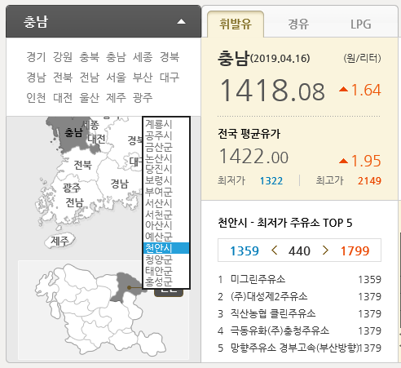Pick 대구 in the region list

click(x=170, y=78)
